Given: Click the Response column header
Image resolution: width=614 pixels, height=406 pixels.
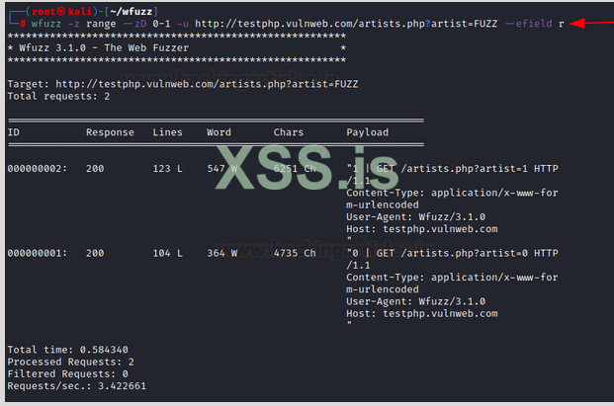Looking at the screenshot, I should (110, 132).
